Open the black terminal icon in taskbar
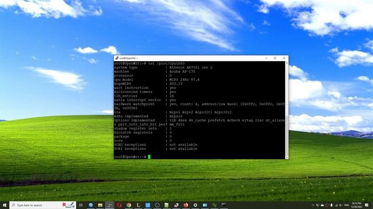The height and width of the screenshot is (209, 373). click(224, 205)
